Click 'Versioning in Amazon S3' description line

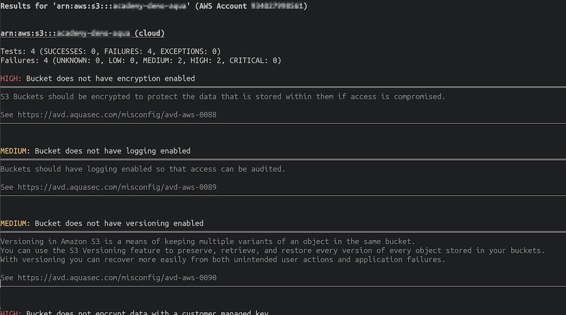[208, 241]
